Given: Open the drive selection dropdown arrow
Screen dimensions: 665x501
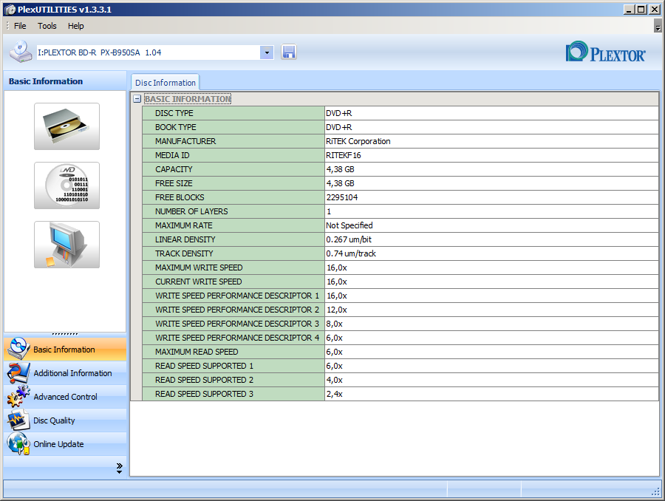Looking at the screenshot, I should 267,52.
